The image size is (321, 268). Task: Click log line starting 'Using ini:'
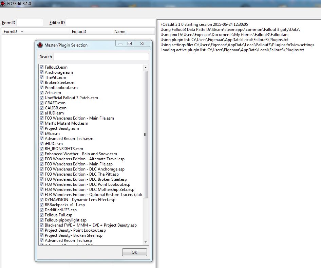(224, 35)
